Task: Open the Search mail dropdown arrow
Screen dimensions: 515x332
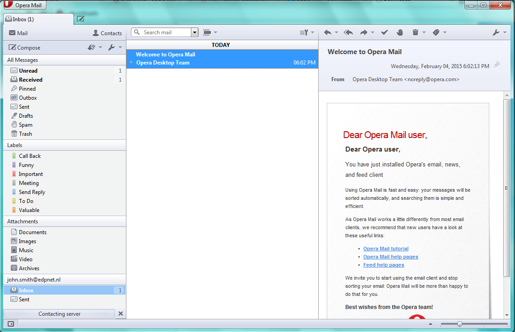Action: (195, 32)
